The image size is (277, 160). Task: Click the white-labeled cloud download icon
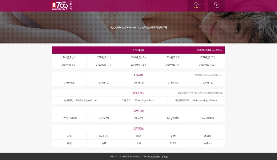pyautogui.click(x=216, y=6)
